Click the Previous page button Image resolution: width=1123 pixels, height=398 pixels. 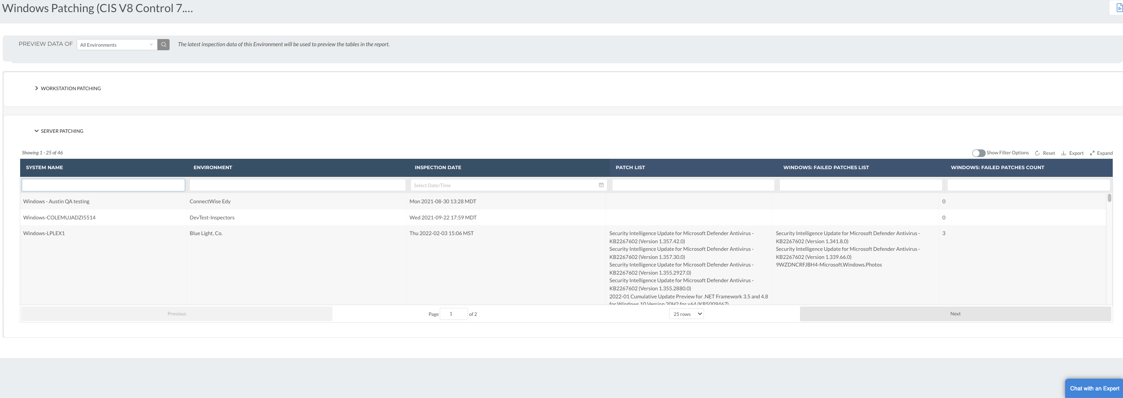click(x=177, y=314)
